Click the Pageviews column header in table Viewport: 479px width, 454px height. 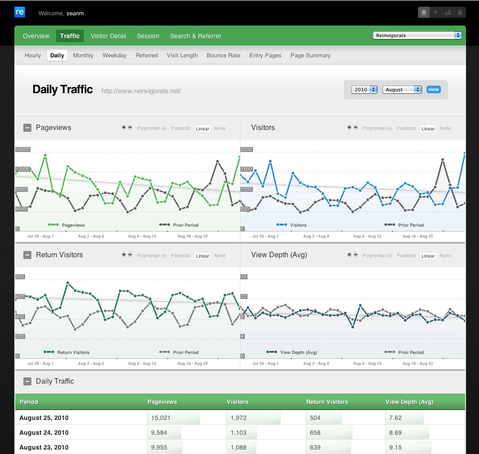162,402
